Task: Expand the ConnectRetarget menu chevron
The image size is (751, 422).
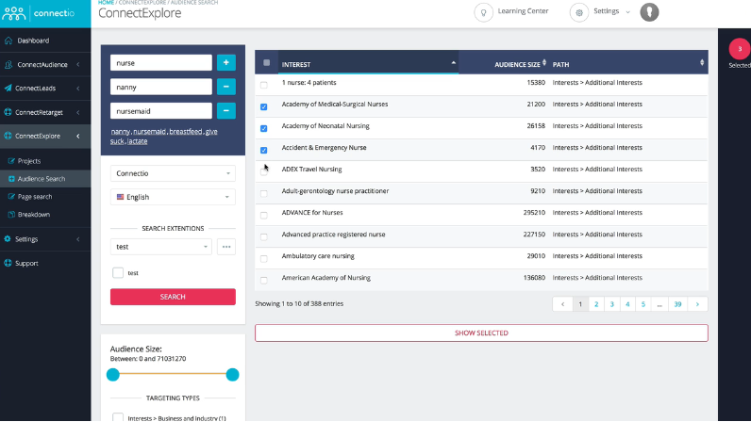Action: (78, 112)
